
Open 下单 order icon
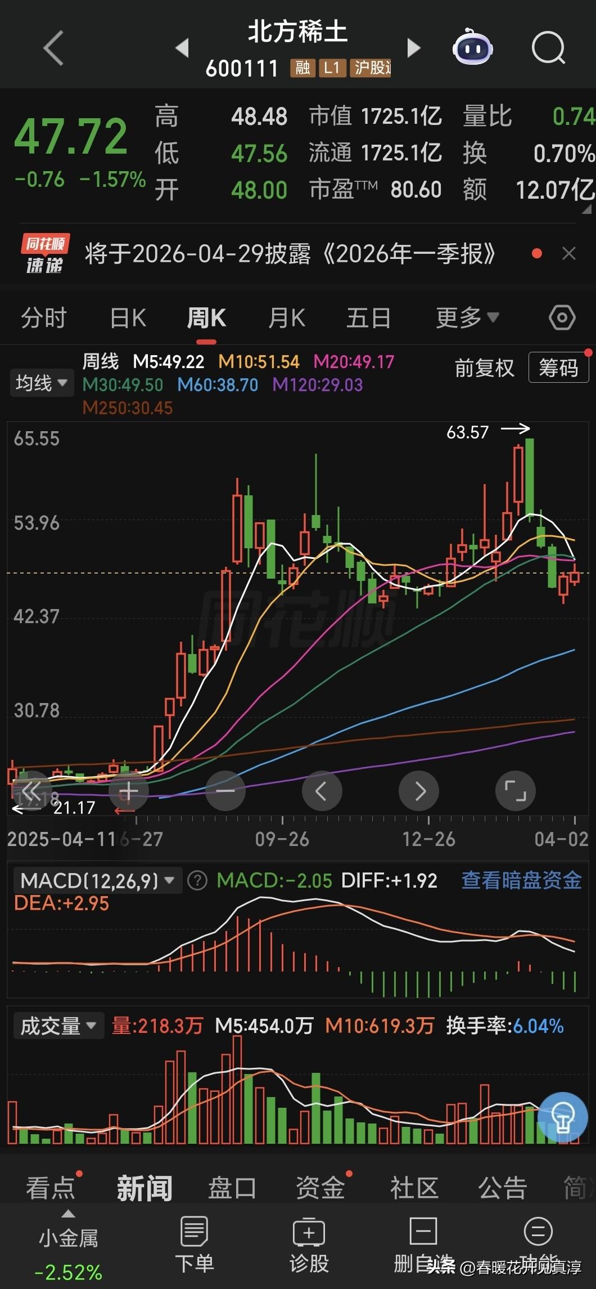point(194,1245)
